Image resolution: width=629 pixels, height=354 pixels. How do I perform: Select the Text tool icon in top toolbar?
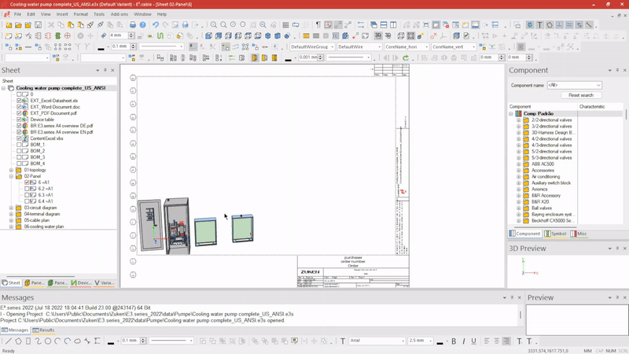539,25
